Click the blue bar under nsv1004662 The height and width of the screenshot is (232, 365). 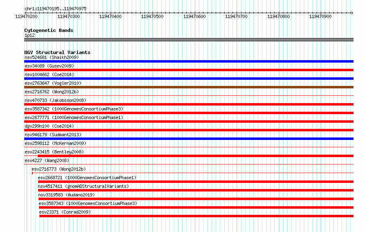point(189,79)
